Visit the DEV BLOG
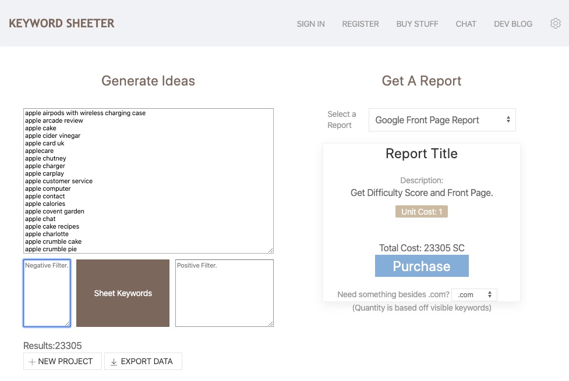The width and height of the screenshot is (569, 381). point(513,24)
